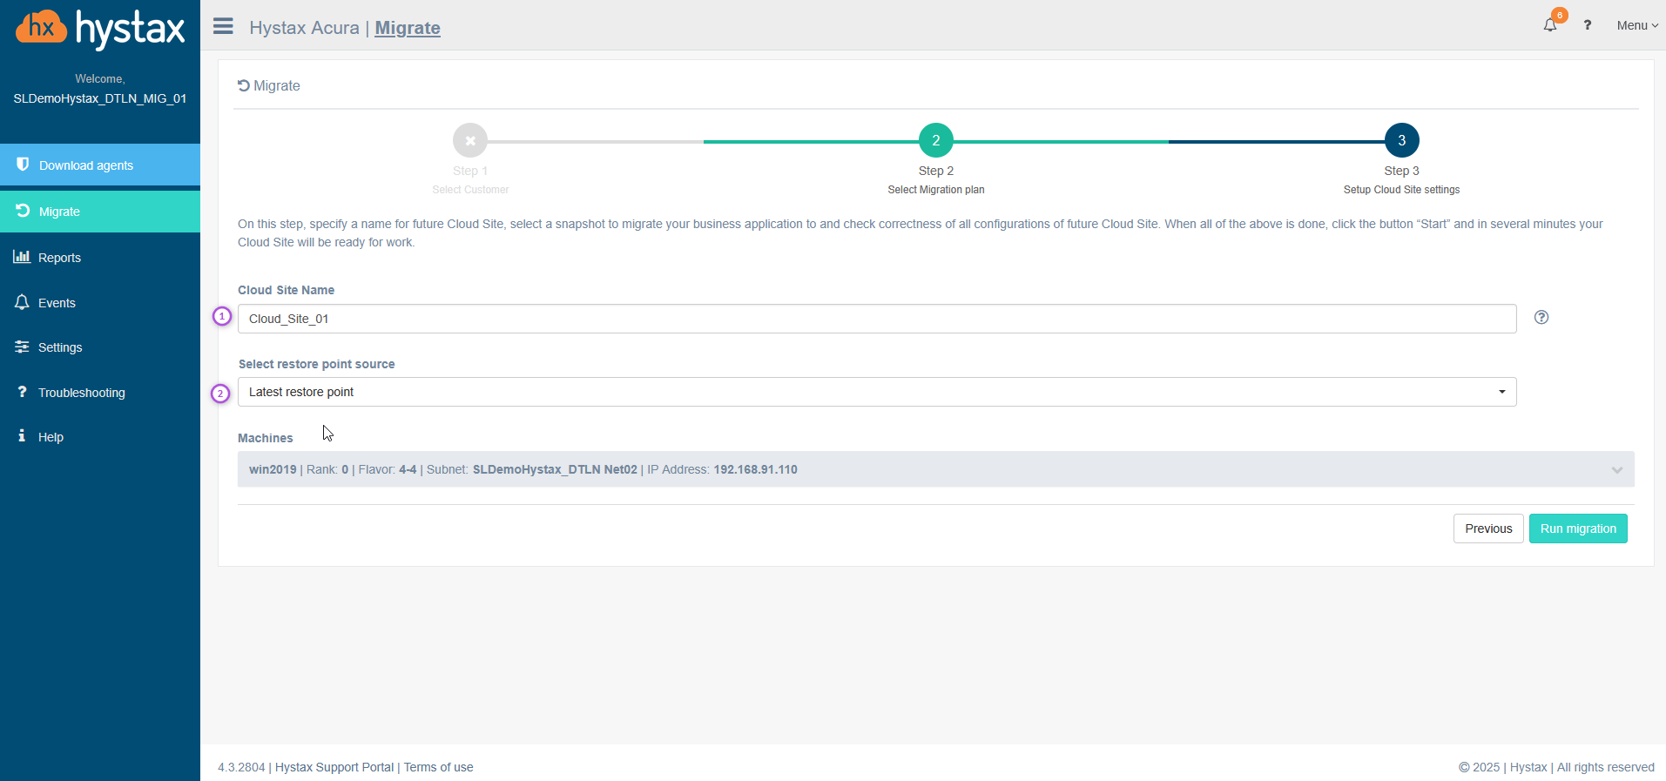1666x781 pixels.
Task: Click the question mark help icon in header
Action: point(1587,25)
